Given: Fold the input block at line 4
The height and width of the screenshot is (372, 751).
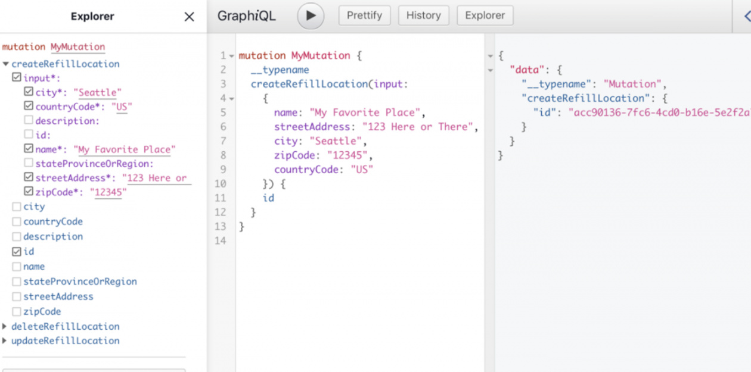Looking at the screenshot, I should tap(231, 99).
